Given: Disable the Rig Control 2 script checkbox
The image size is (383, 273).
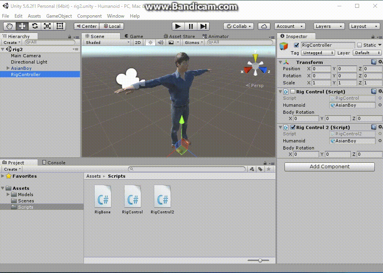Looking at the screenshot, I should pyautogui.click(x=292, y=127).
